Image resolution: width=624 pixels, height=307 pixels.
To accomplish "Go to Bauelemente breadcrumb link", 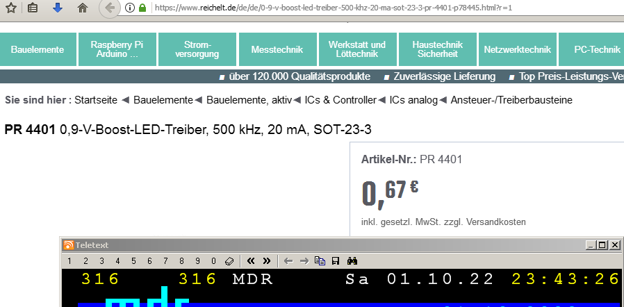I will tap(163, 100).
